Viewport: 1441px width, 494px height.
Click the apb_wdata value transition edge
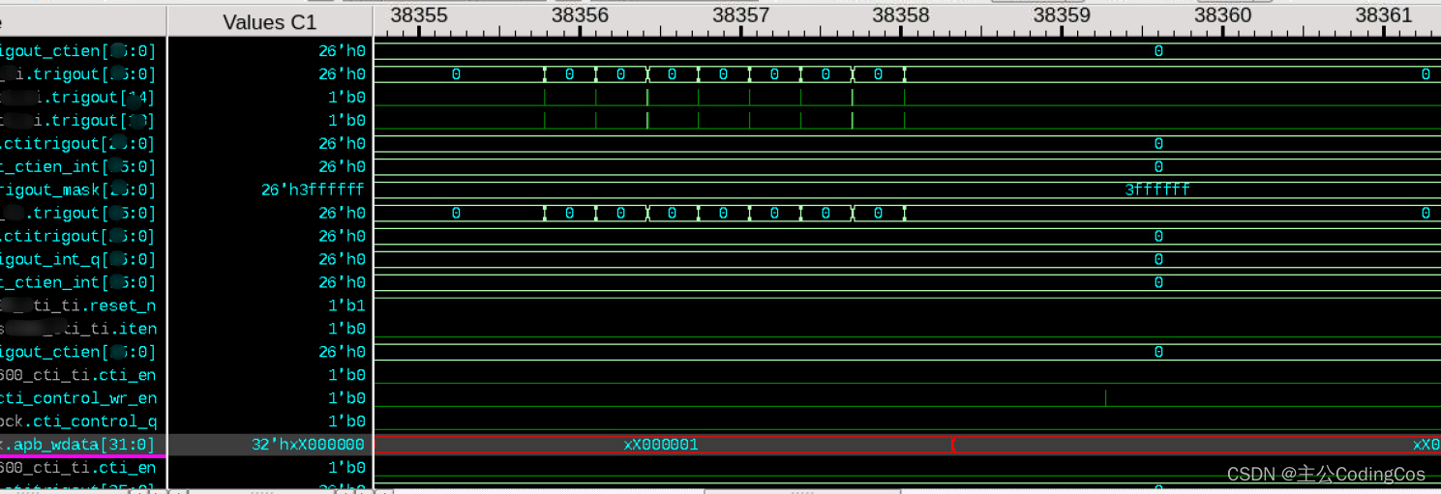pos(954,445)
